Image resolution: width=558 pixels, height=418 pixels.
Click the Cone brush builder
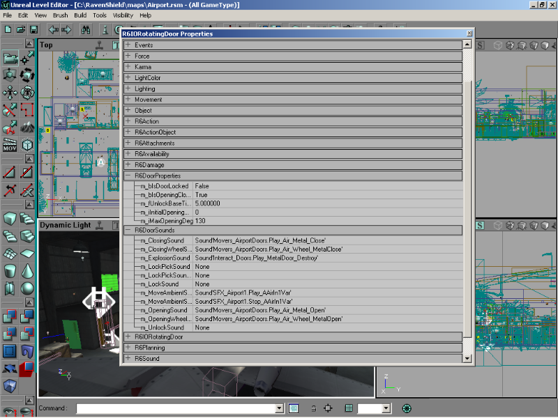[x=27, y=271]
